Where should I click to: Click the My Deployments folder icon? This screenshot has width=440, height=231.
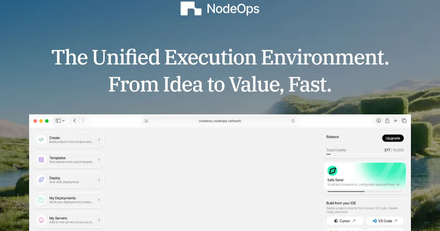(41, 200)
